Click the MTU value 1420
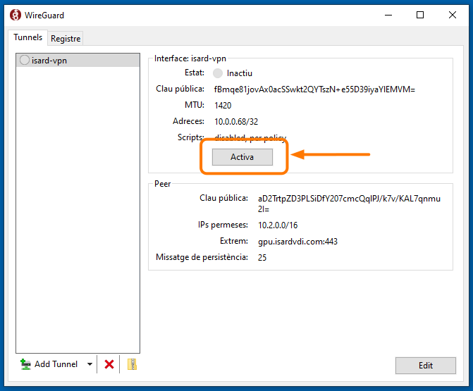 tap(223, 105)
